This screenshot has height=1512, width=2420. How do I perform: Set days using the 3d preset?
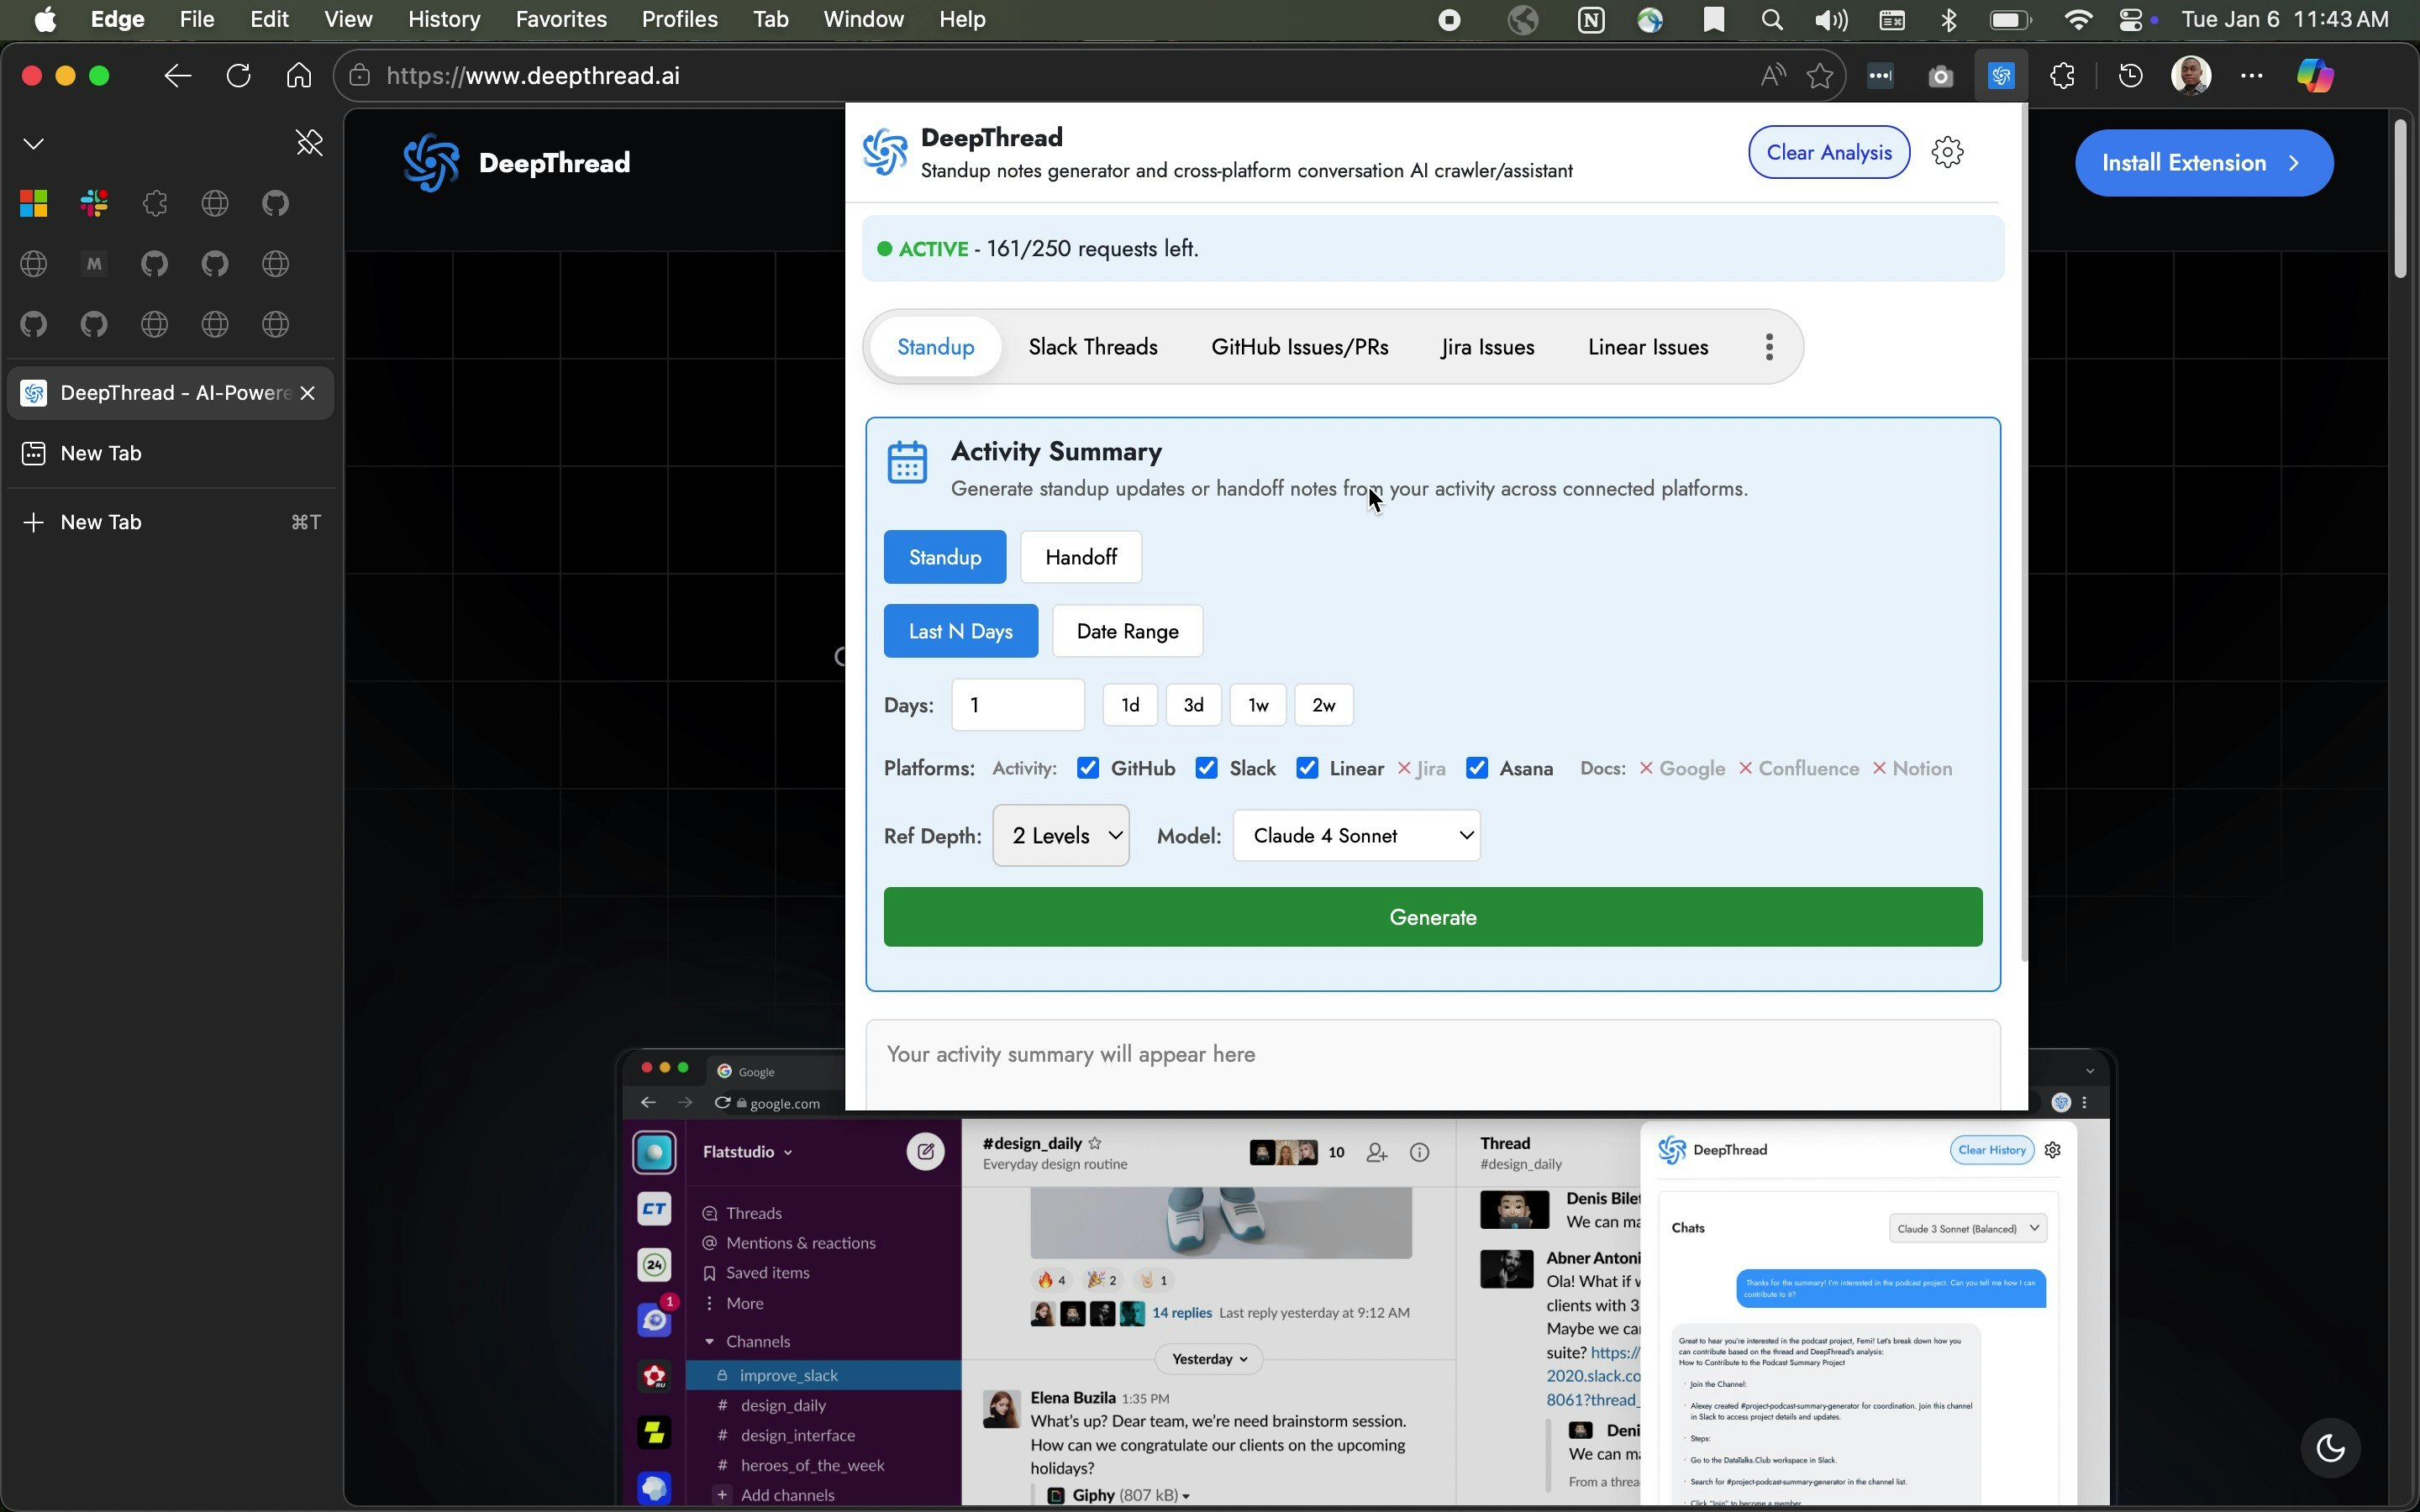point(1193,705)
